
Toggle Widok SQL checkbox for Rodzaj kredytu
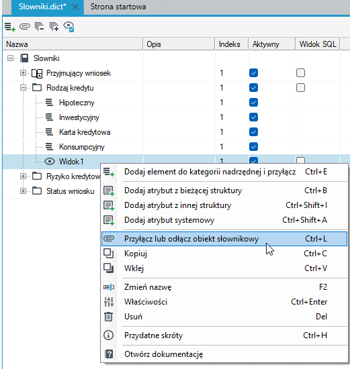[x=300, y=88]
